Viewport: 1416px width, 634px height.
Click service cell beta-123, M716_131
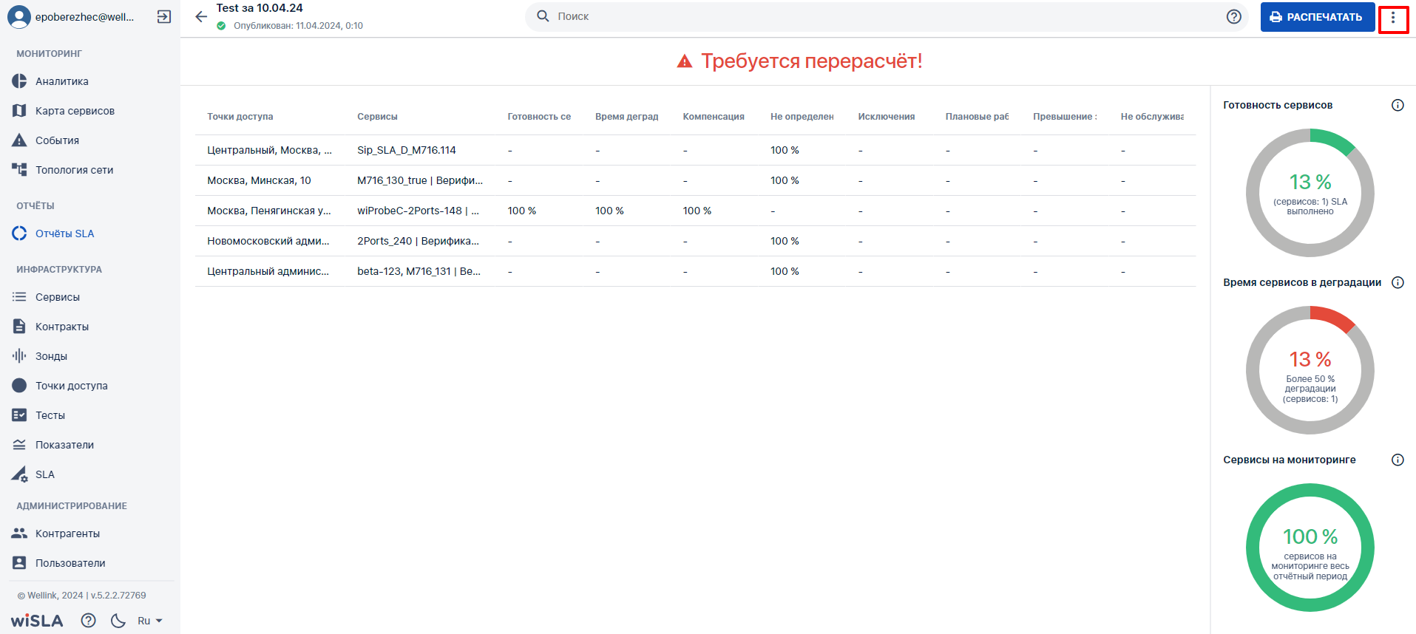click(419, 271)
